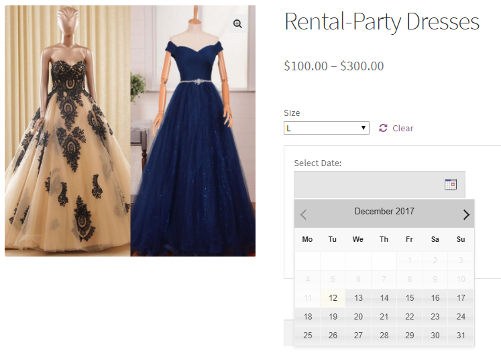The width and height of the screenshot is (501, 353).
Task: Pick December 13 in the calendar
Action: [x=358, y=298]
